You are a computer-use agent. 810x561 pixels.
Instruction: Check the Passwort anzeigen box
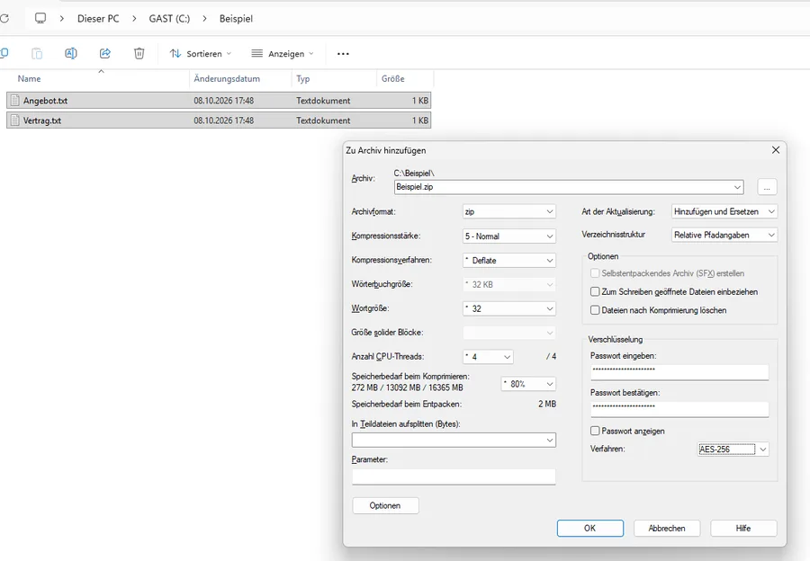595,431
